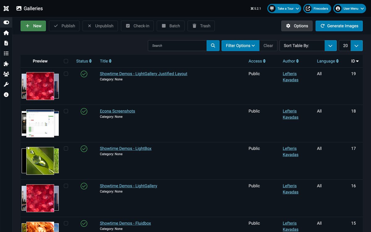Click the Generate Images button
371x232 pixels.
click(339, 26)
